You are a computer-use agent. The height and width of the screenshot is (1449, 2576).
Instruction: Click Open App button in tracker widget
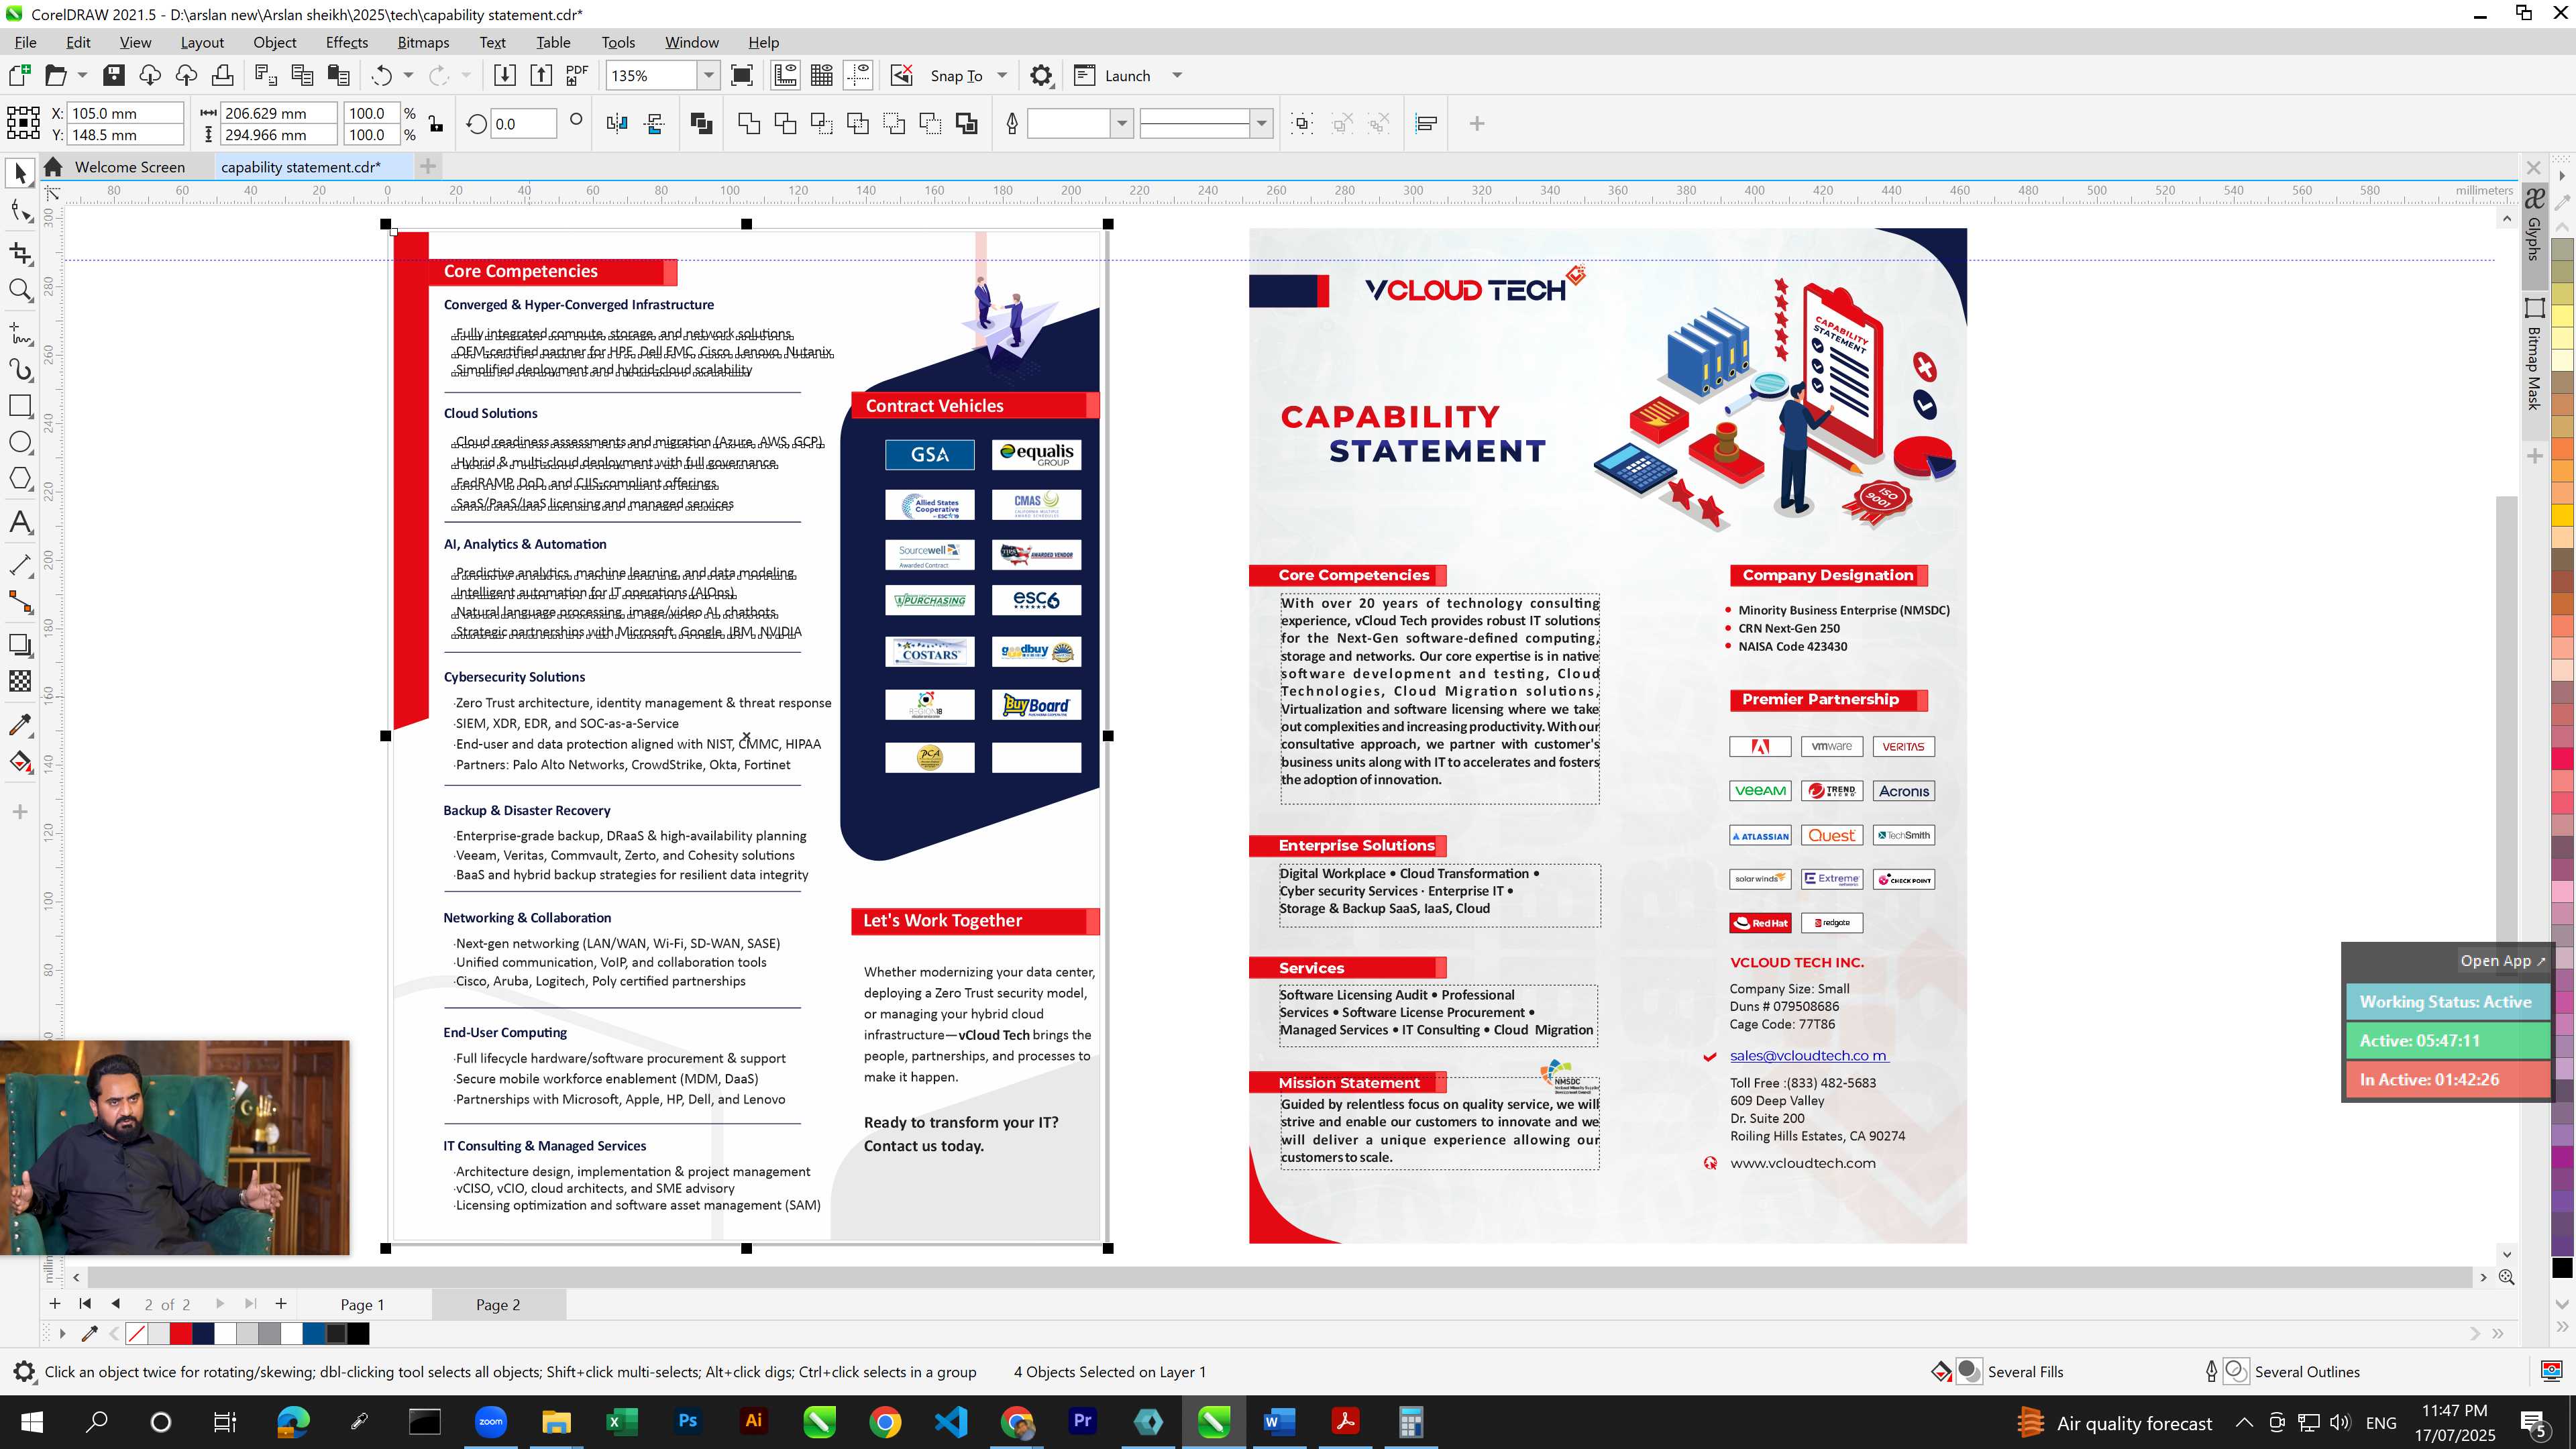point(2502,961)
